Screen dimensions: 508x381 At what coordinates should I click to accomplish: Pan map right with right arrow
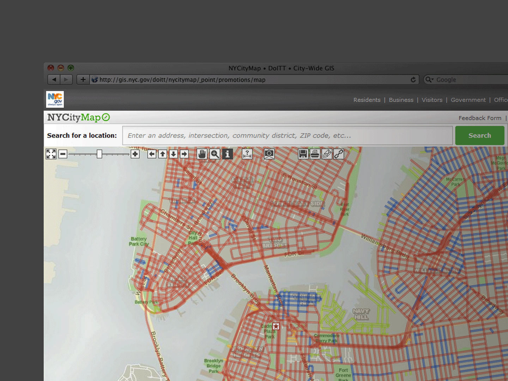pos(184,154)
